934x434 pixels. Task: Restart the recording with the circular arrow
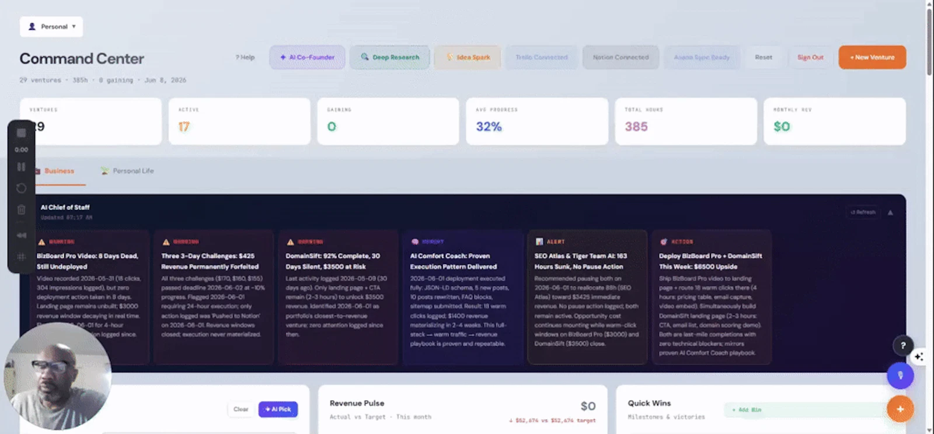click(x=21, y=188)
